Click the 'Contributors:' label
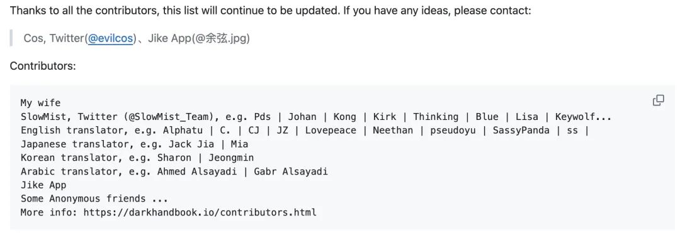 click(x=43, y=66)
